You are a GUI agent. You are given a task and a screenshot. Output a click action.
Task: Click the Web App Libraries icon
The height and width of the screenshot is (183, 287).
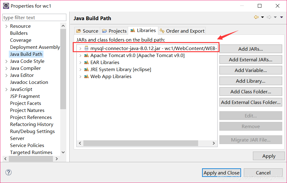(x=86, y=77)
